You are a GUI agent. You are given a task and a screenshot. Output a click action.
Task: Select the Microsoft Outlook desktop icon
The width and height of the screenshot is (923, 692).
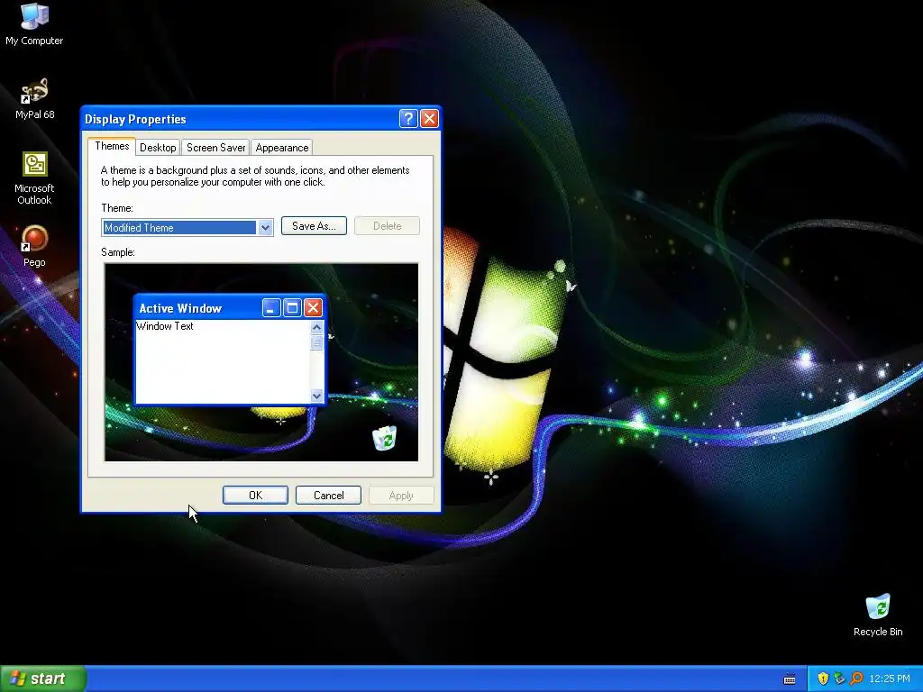tap(34, 178)
